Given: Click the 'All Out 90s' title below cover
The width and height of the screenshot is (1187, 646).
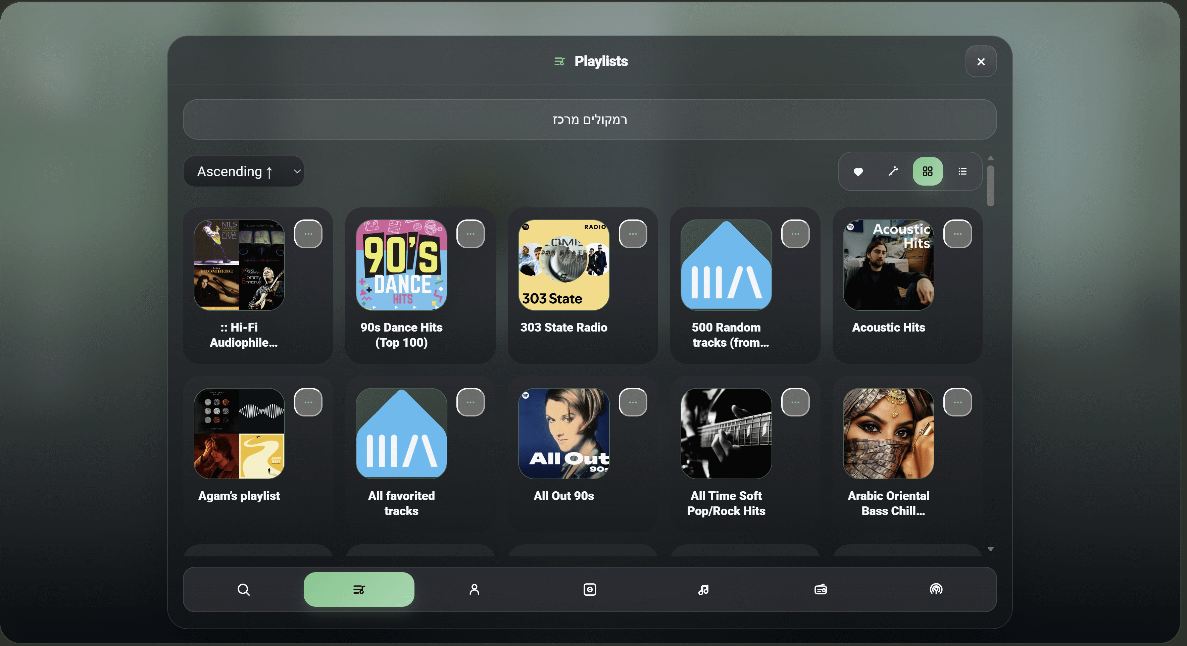Looking at the screenshot, I should [x=564, y=496].
